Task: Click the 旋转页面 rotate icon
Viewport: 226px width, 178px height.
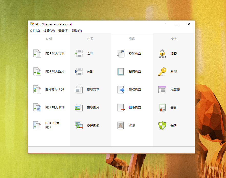Action: 121,53
